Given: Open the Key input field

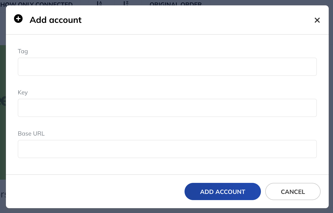Looking at the screenshot, I should click(x=167, y=108).
